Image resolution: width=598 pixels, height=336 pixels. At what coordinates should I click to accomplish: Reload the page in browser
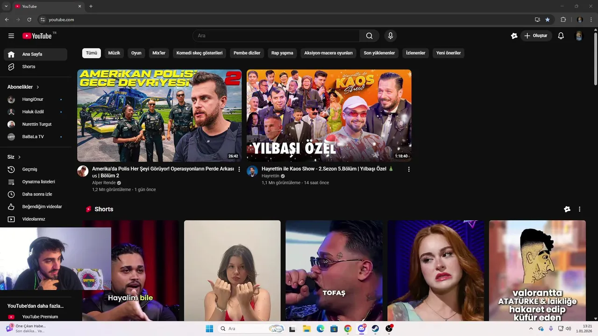29,20
